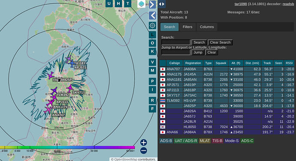
Task: Click the Jump to Airport input field
Action: (176, 52)
